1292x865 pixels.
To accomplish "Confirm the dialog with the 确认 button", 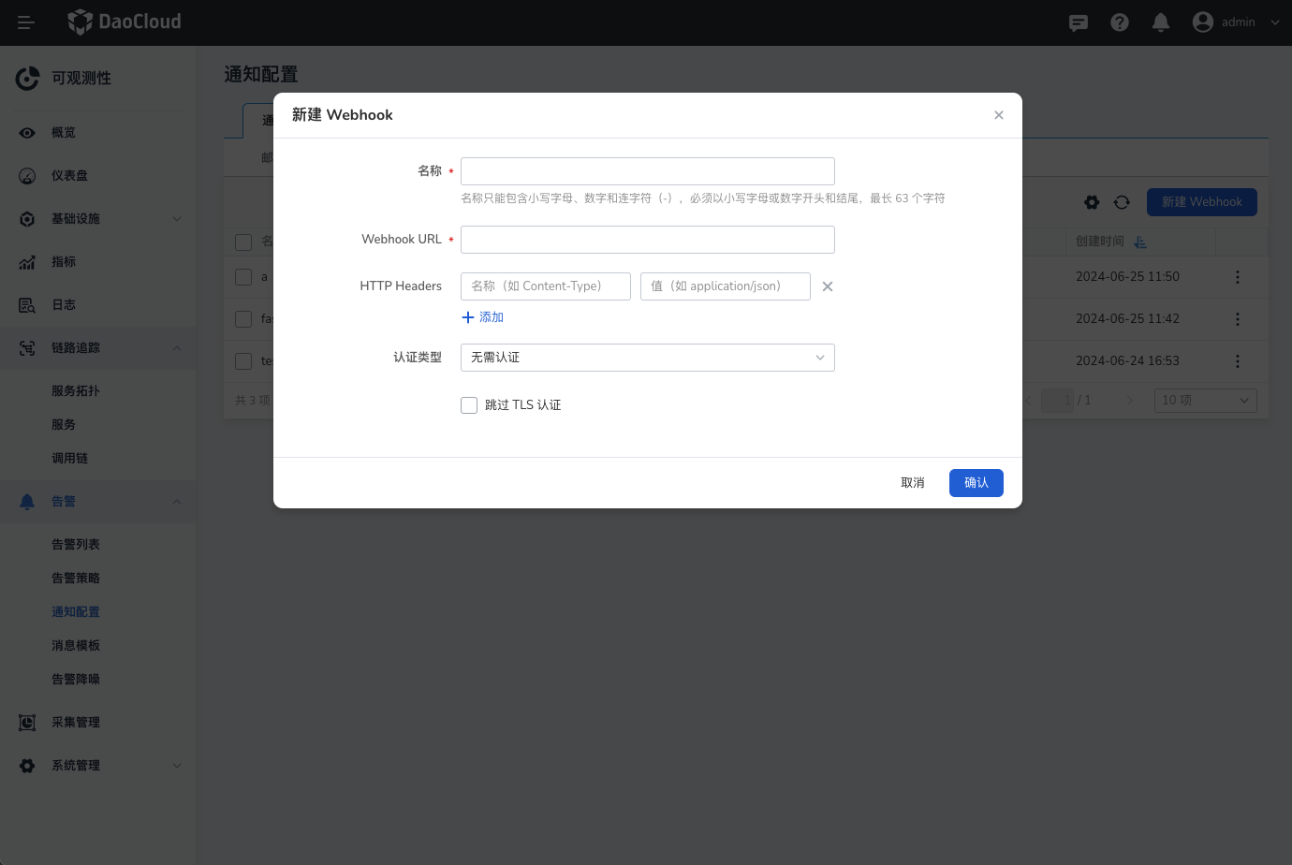I will click(976, 482).
